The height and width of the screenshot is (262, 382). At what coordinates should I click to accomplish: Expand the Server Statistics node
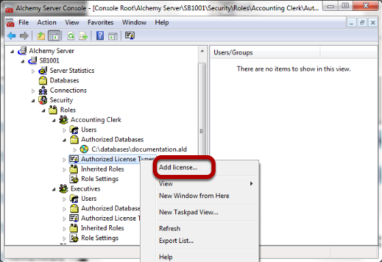33,71
